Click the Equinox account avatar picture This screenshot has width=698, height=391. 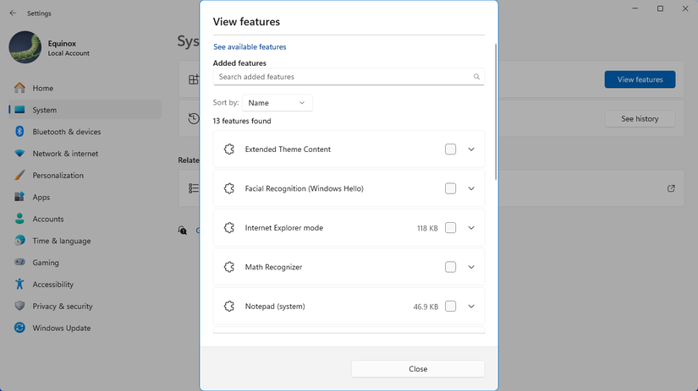click(25, 47)
